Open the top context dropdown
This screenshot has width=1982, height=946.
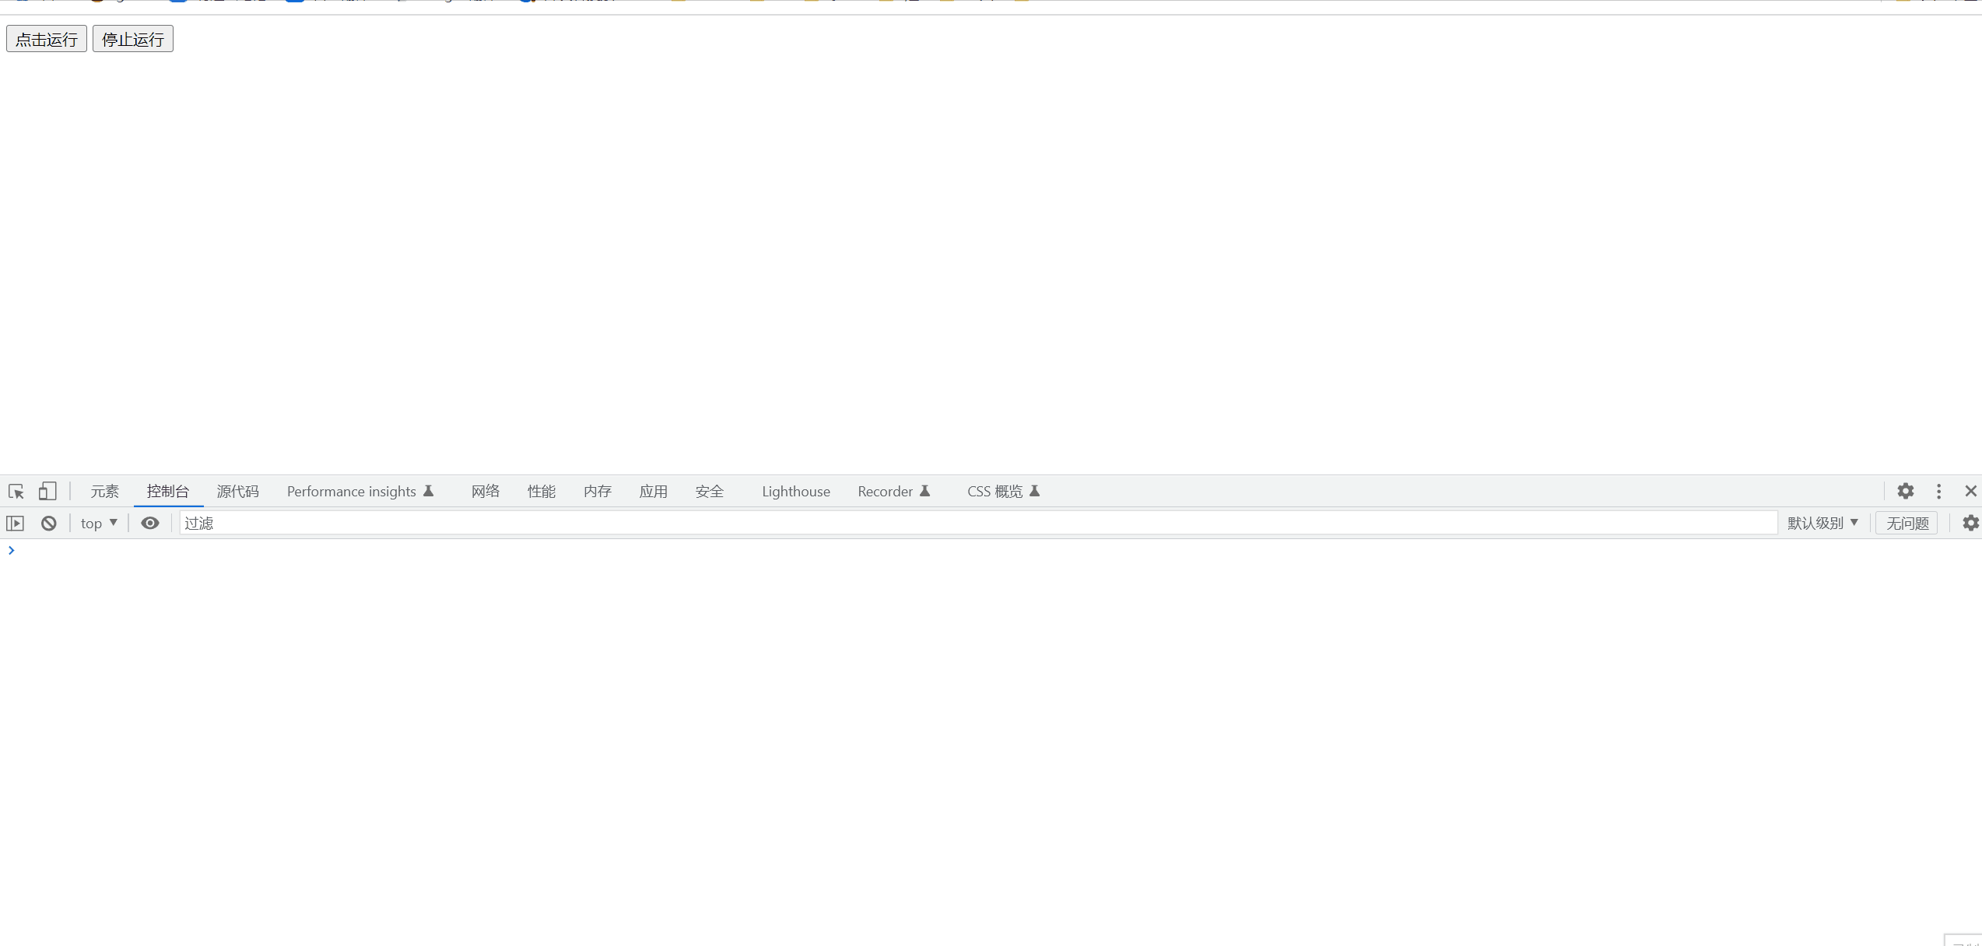point(99,524)
